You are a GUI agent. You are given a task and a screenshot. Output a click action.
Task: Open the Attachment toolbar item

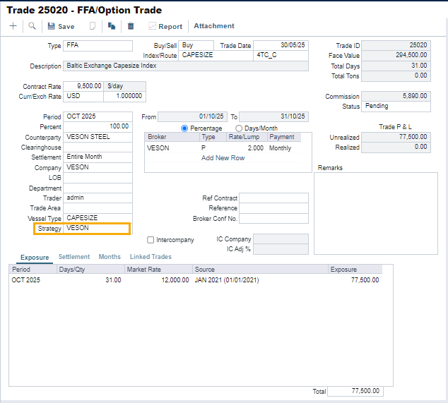[x=214, y=26]
